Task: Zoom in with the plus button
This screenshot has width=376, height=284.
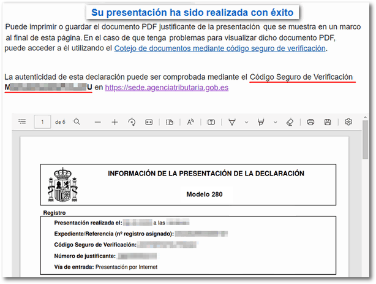Action: click(x=115, y=122)
